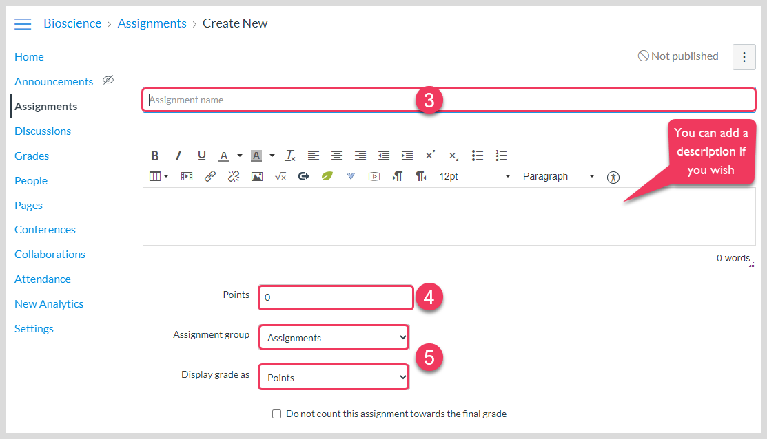Open Announcements in course navigation

(x=54, y=82)
